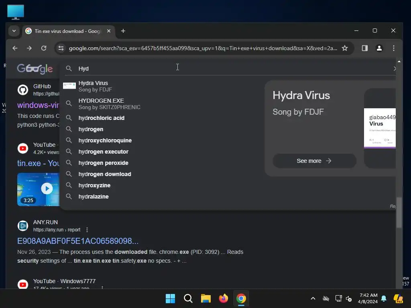411x308 pixels.
Task: Open the tin.exe YouTube result link
Action: point(38,163)
